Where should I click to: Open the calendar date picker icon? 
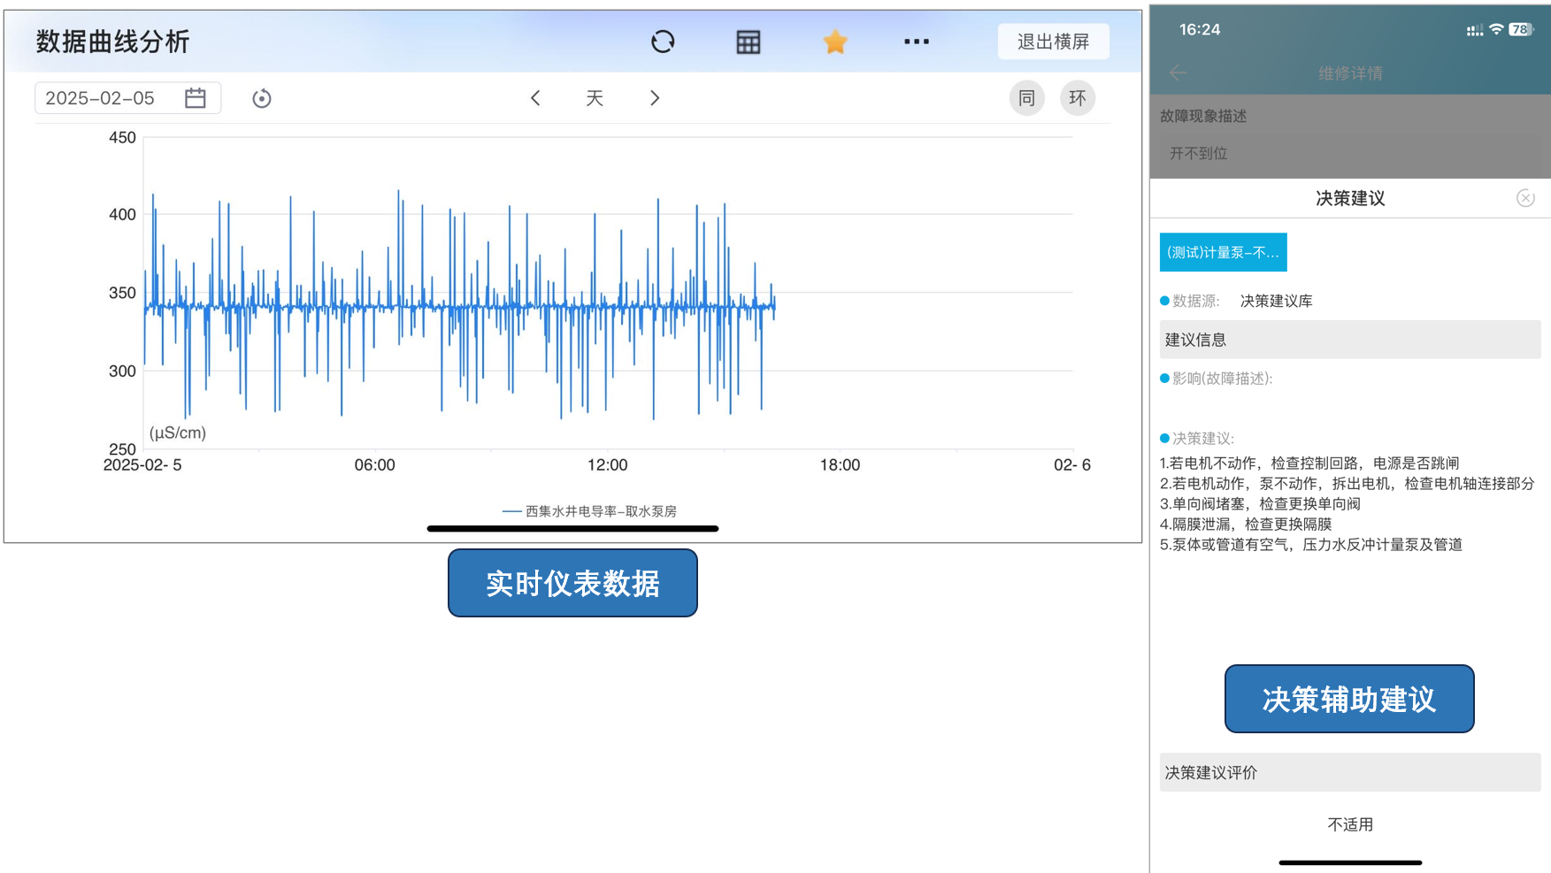coord(196,98)
